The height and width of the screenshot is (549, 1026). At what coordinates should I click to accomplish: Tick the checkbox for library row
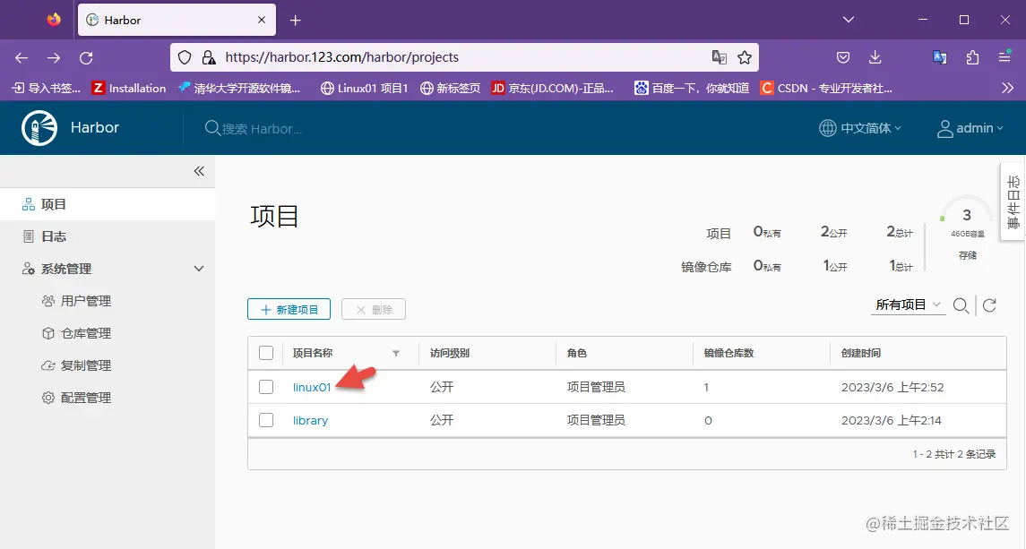click(x=266, y=420)
